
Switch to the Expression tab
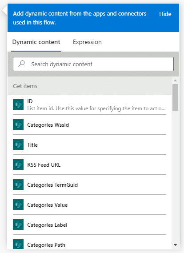[x=87, y=42]
